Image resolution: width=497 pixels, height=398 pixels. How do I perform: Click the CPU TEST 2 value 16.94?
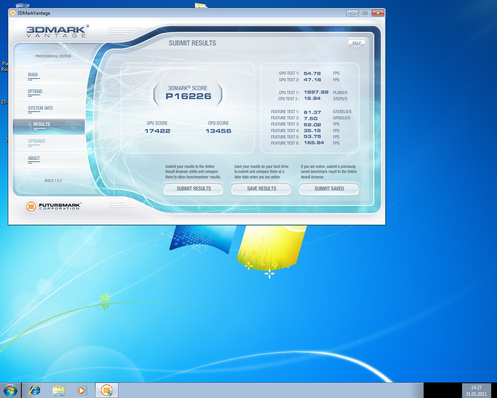pyautogui.click(x=312, y=99)
